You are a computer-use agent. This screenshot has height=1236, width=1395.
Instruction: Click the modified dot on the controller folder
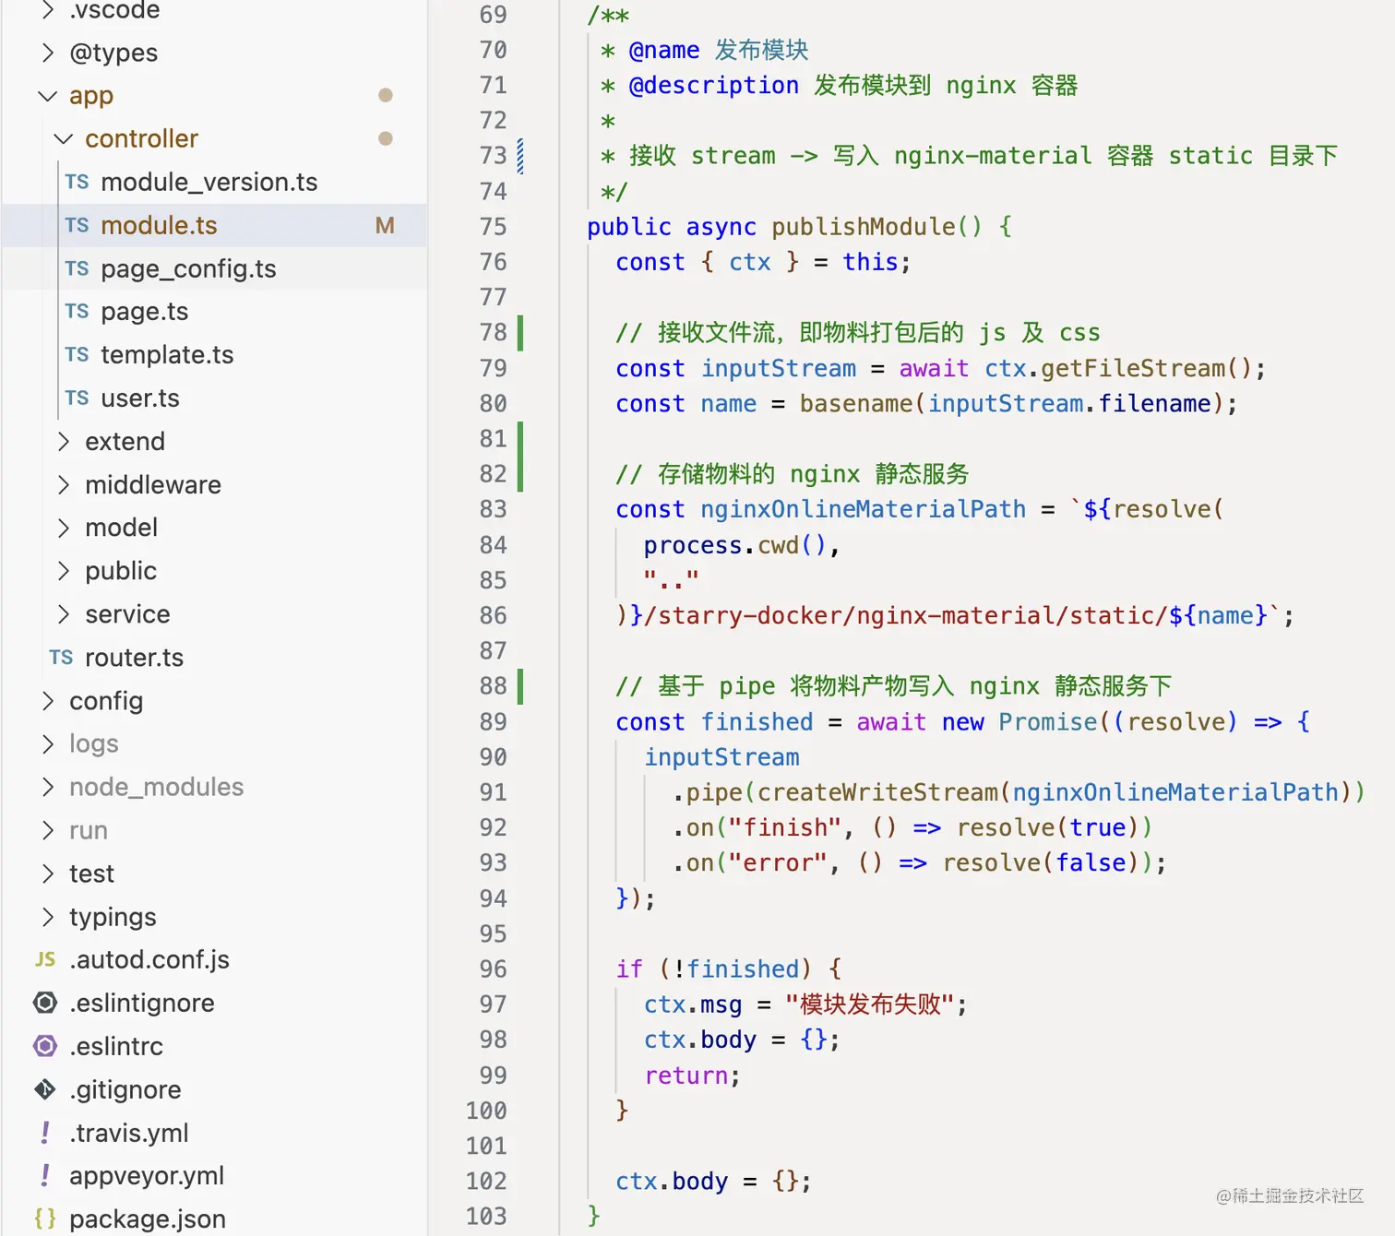coord(386,138)
